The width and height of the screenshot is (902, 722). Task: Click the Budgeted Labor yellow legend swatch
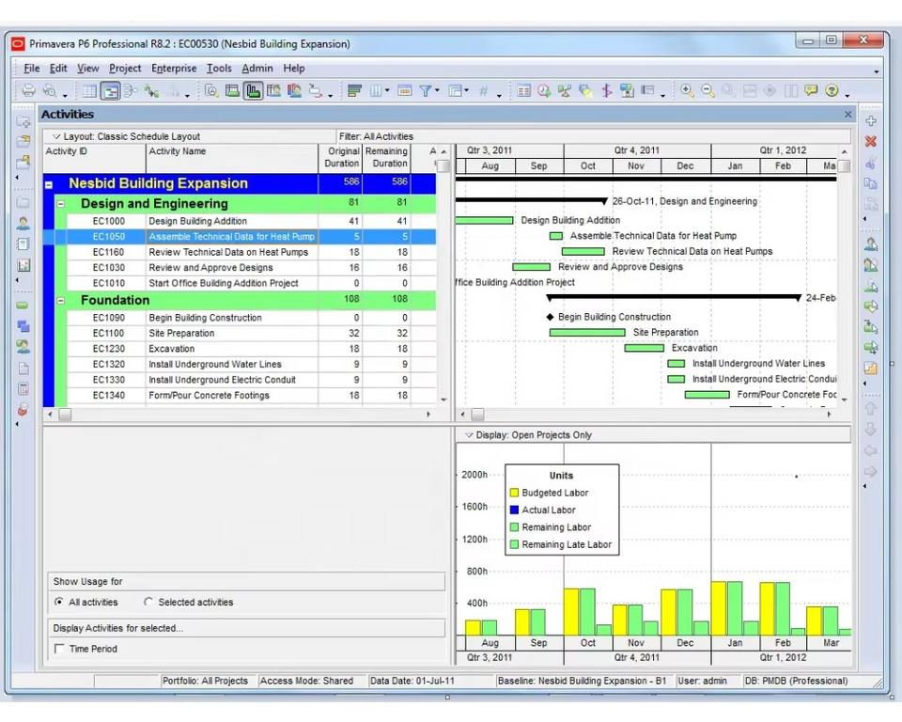[514, 493]
